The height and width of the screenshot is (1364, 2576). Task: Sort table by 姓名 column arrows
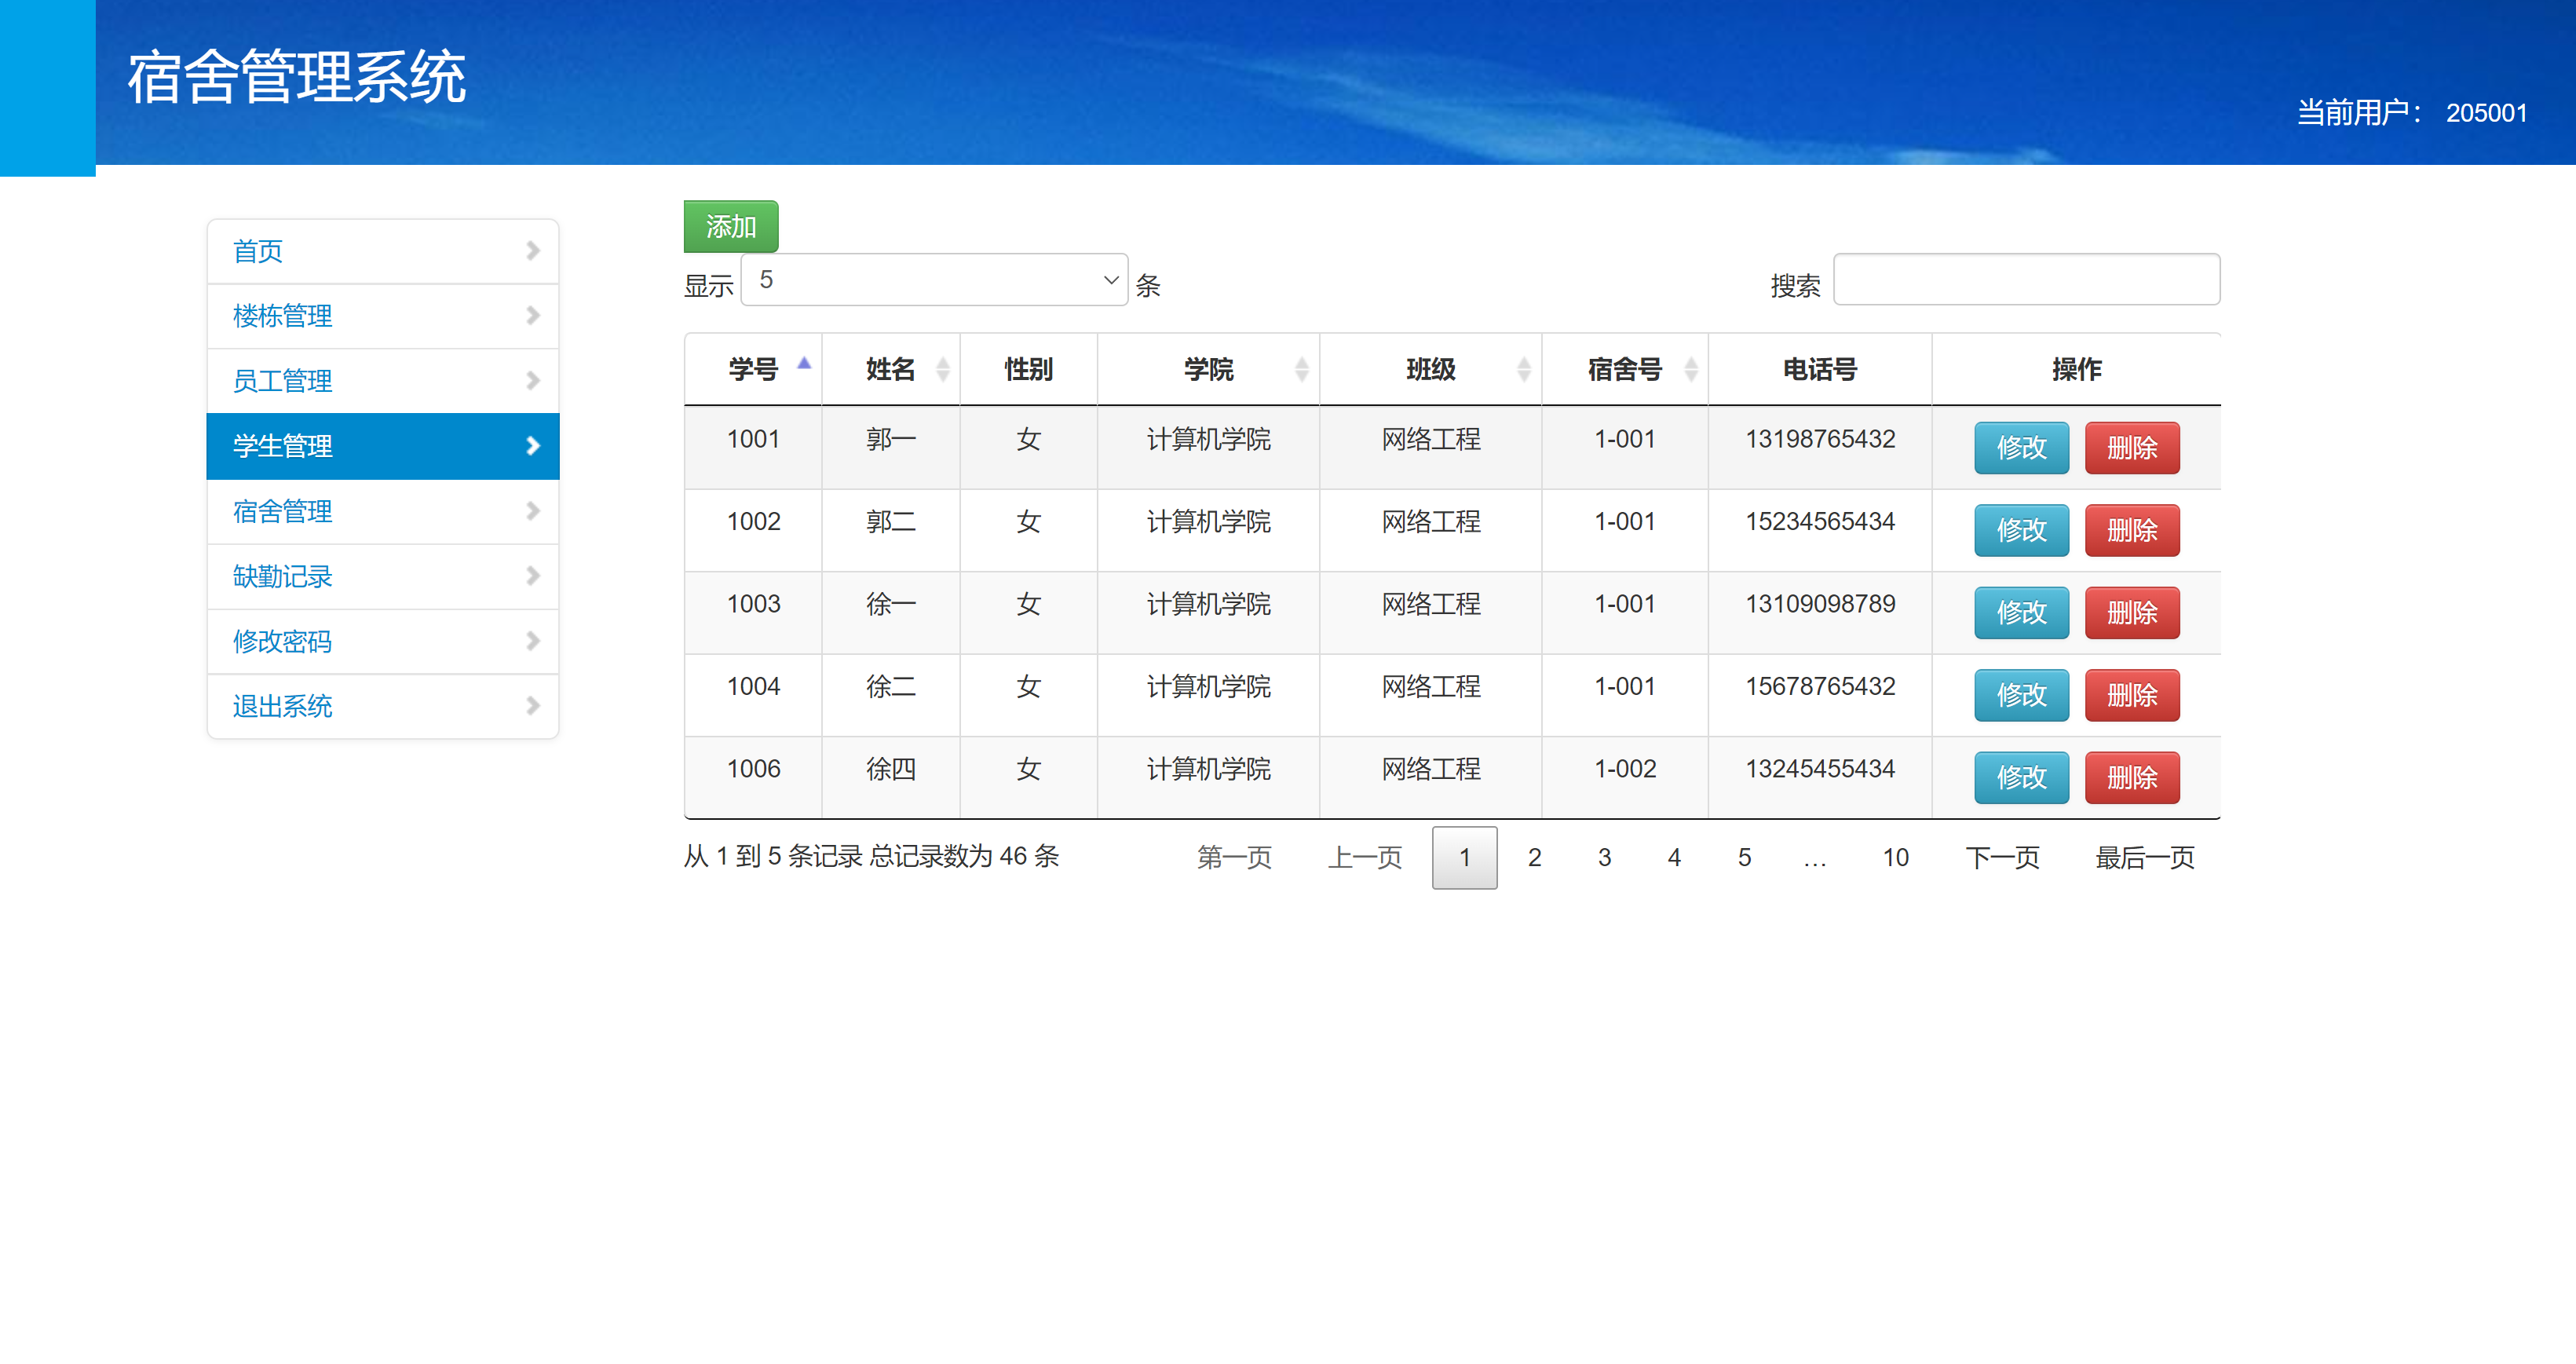coord(943,368)
